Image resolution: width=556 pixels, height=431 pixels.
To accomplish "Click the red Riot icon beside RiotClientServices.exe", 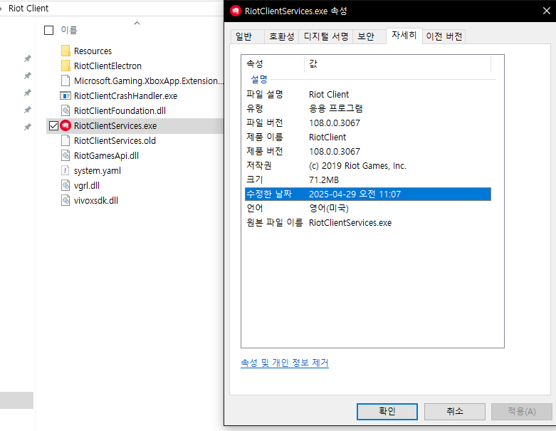I will 65,125.
